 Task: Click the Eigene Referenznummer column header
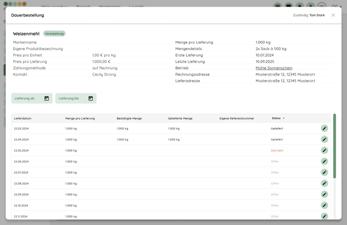237,118
